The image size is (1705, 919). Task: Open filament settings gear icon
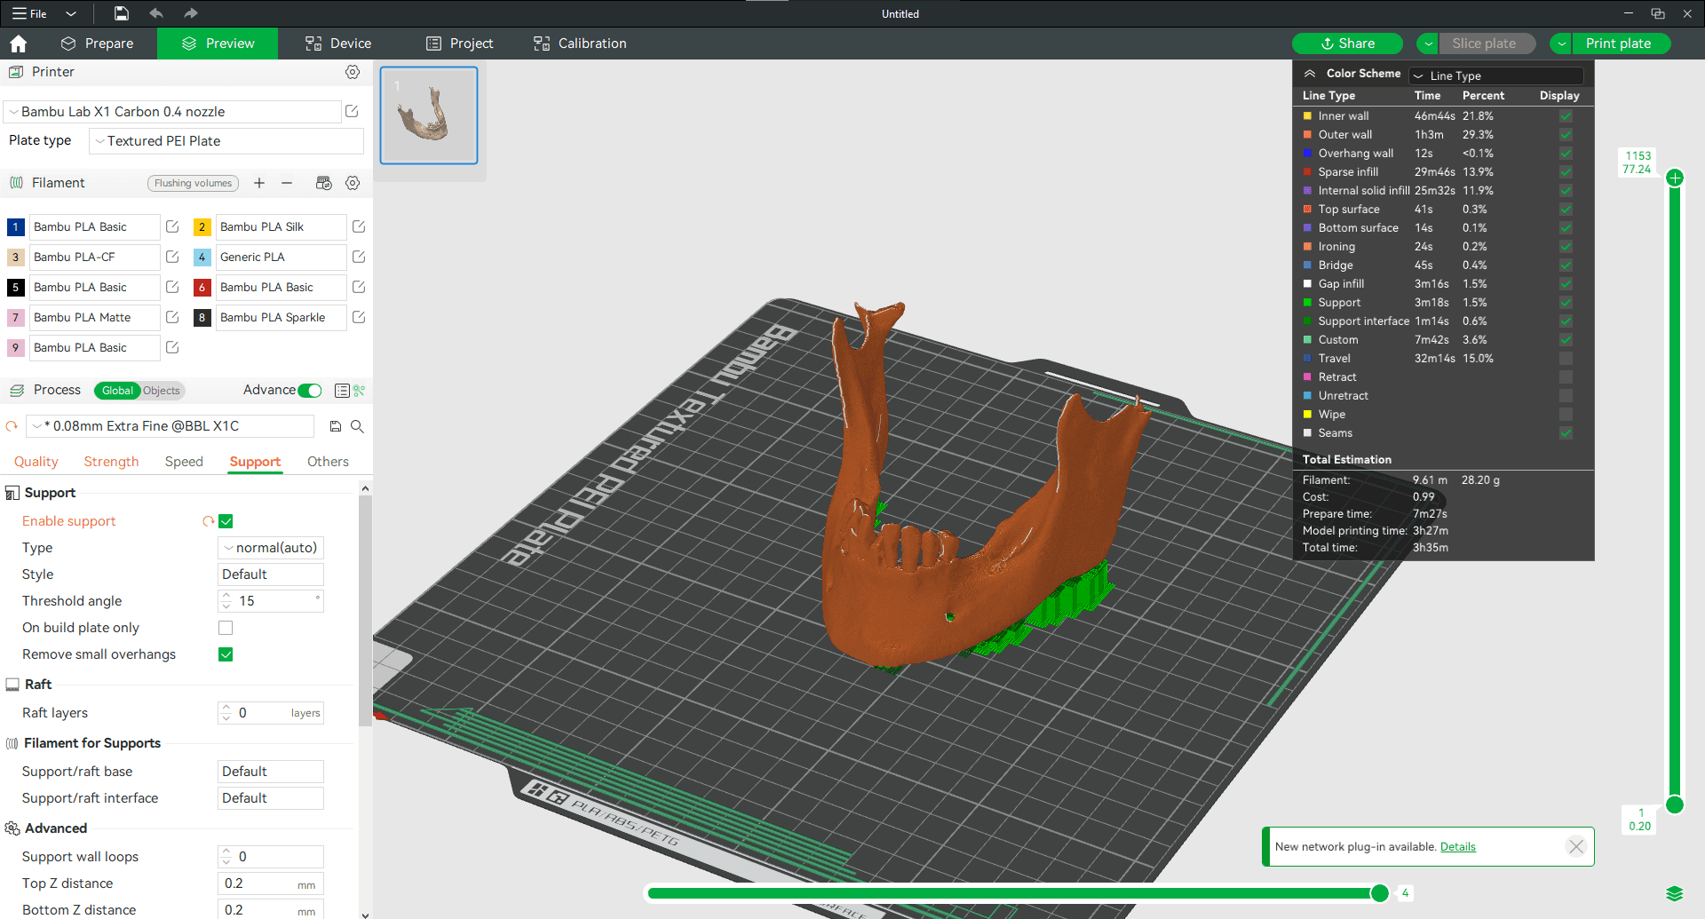pos(353,183)
